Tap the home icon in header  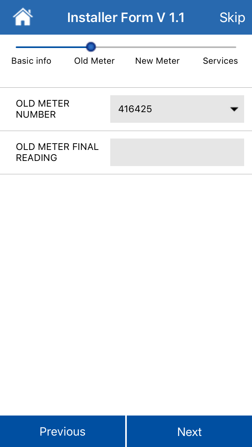click(x=23, y=17)
